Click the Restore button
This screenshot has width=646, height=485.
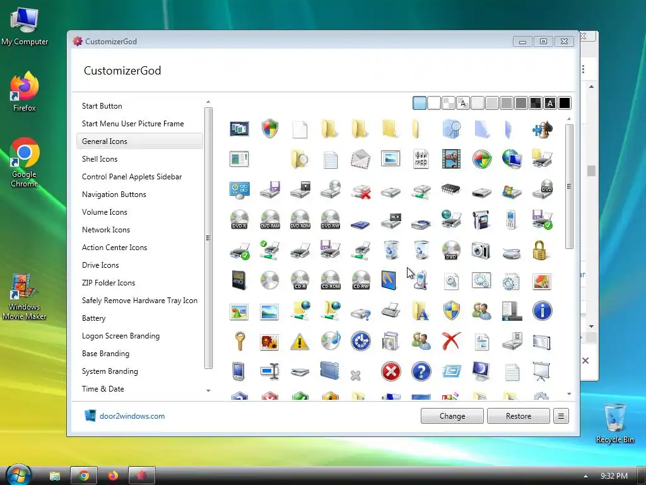coord(519,416)
